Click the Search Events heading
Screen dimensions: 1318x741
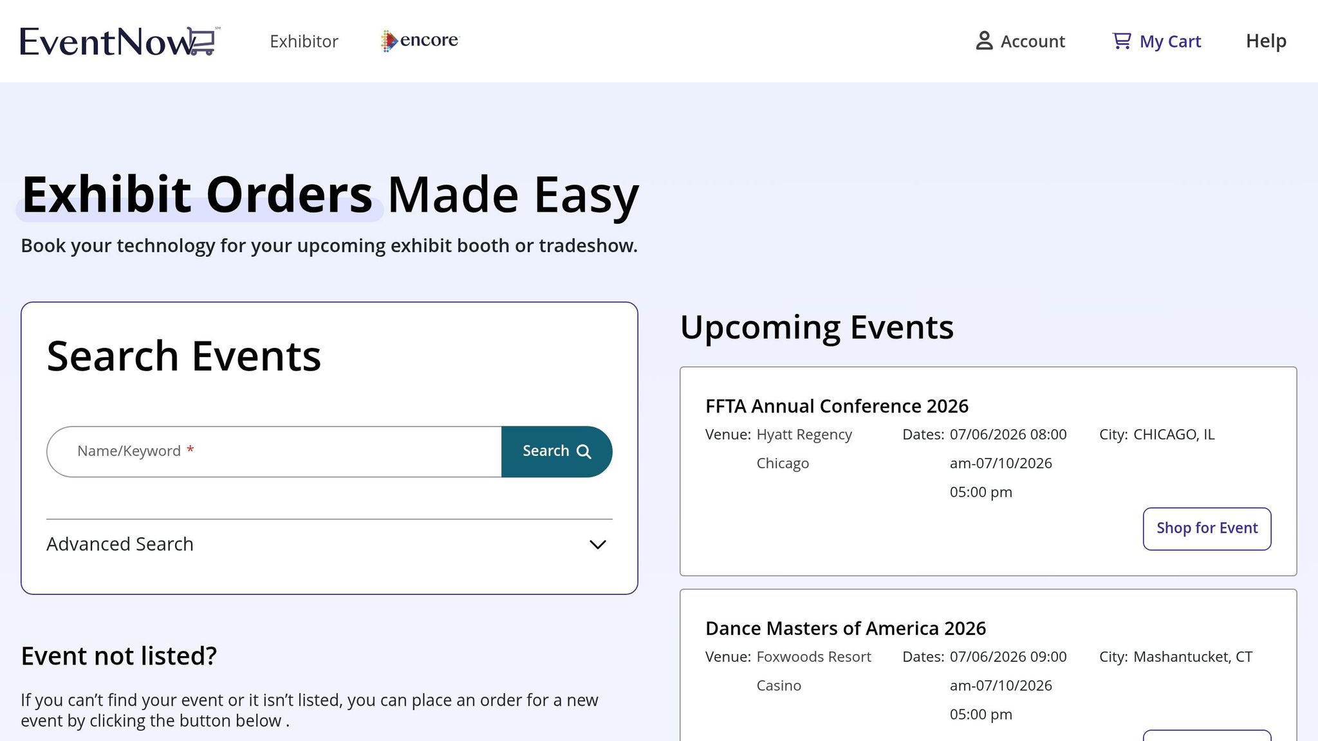click(183, 356)
